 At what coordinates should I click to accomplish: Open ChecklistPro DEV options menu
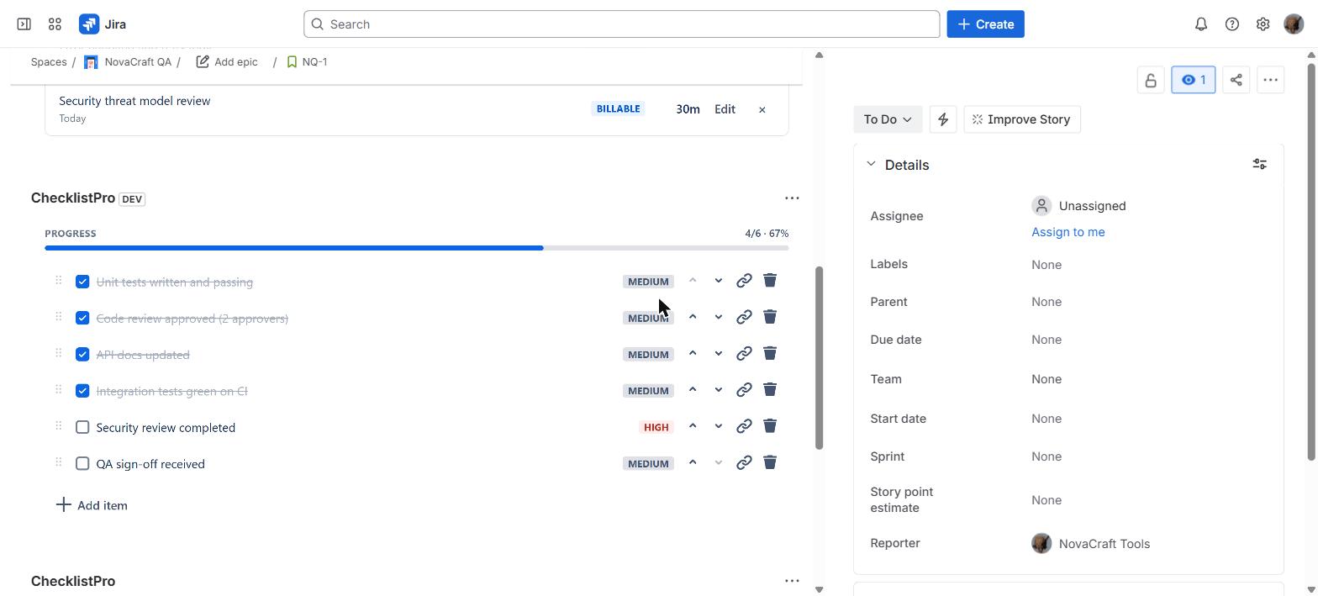coord(792,198)
